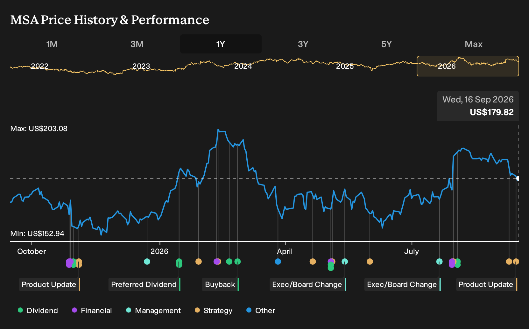
Task: Open the Product Update label near October
Action: tap(49, 284)
